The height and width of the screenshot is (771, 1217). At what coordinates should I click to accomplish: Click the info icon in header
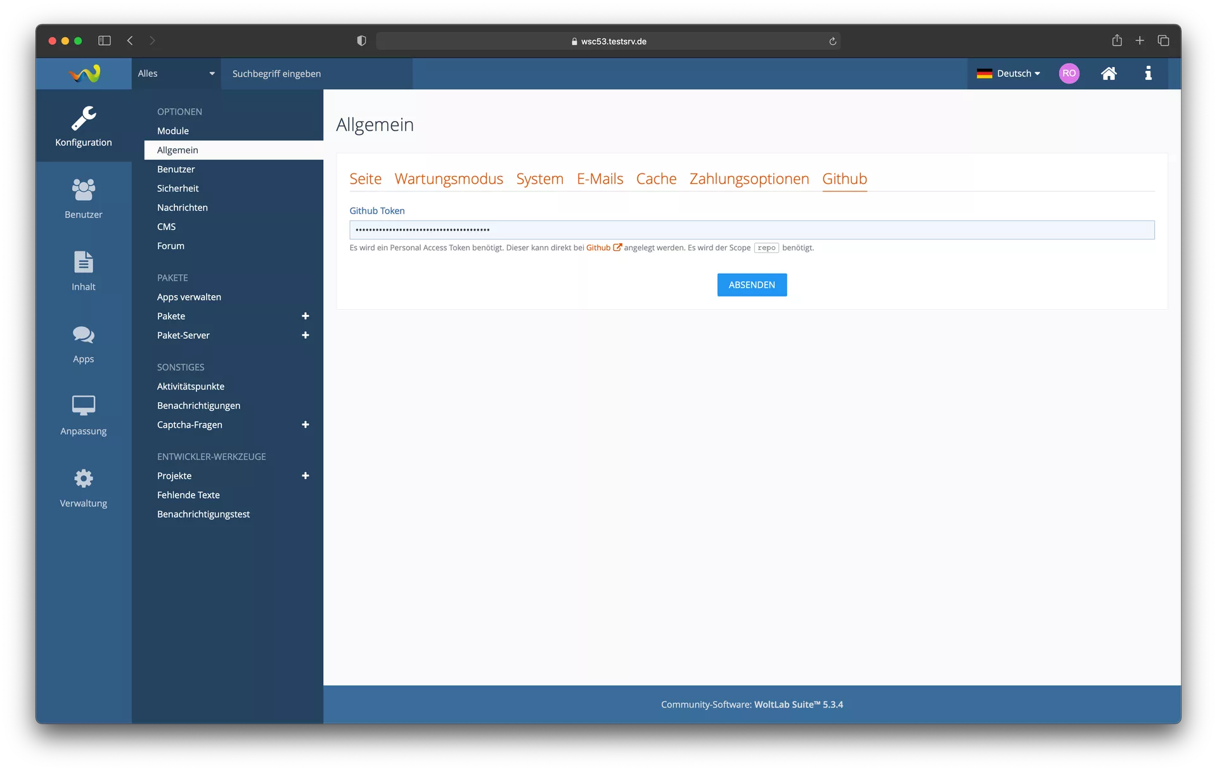1148,73
